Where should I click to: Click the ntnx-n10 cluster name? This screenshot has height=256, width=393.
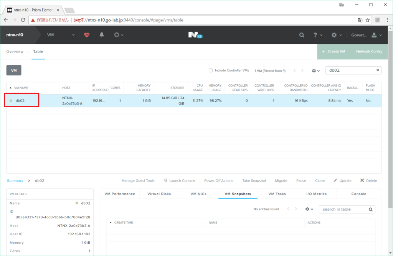[x=15, y=35]
